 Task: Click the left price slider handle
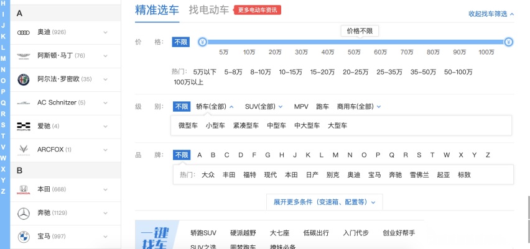pyautogui.click(x=202, y=42)
